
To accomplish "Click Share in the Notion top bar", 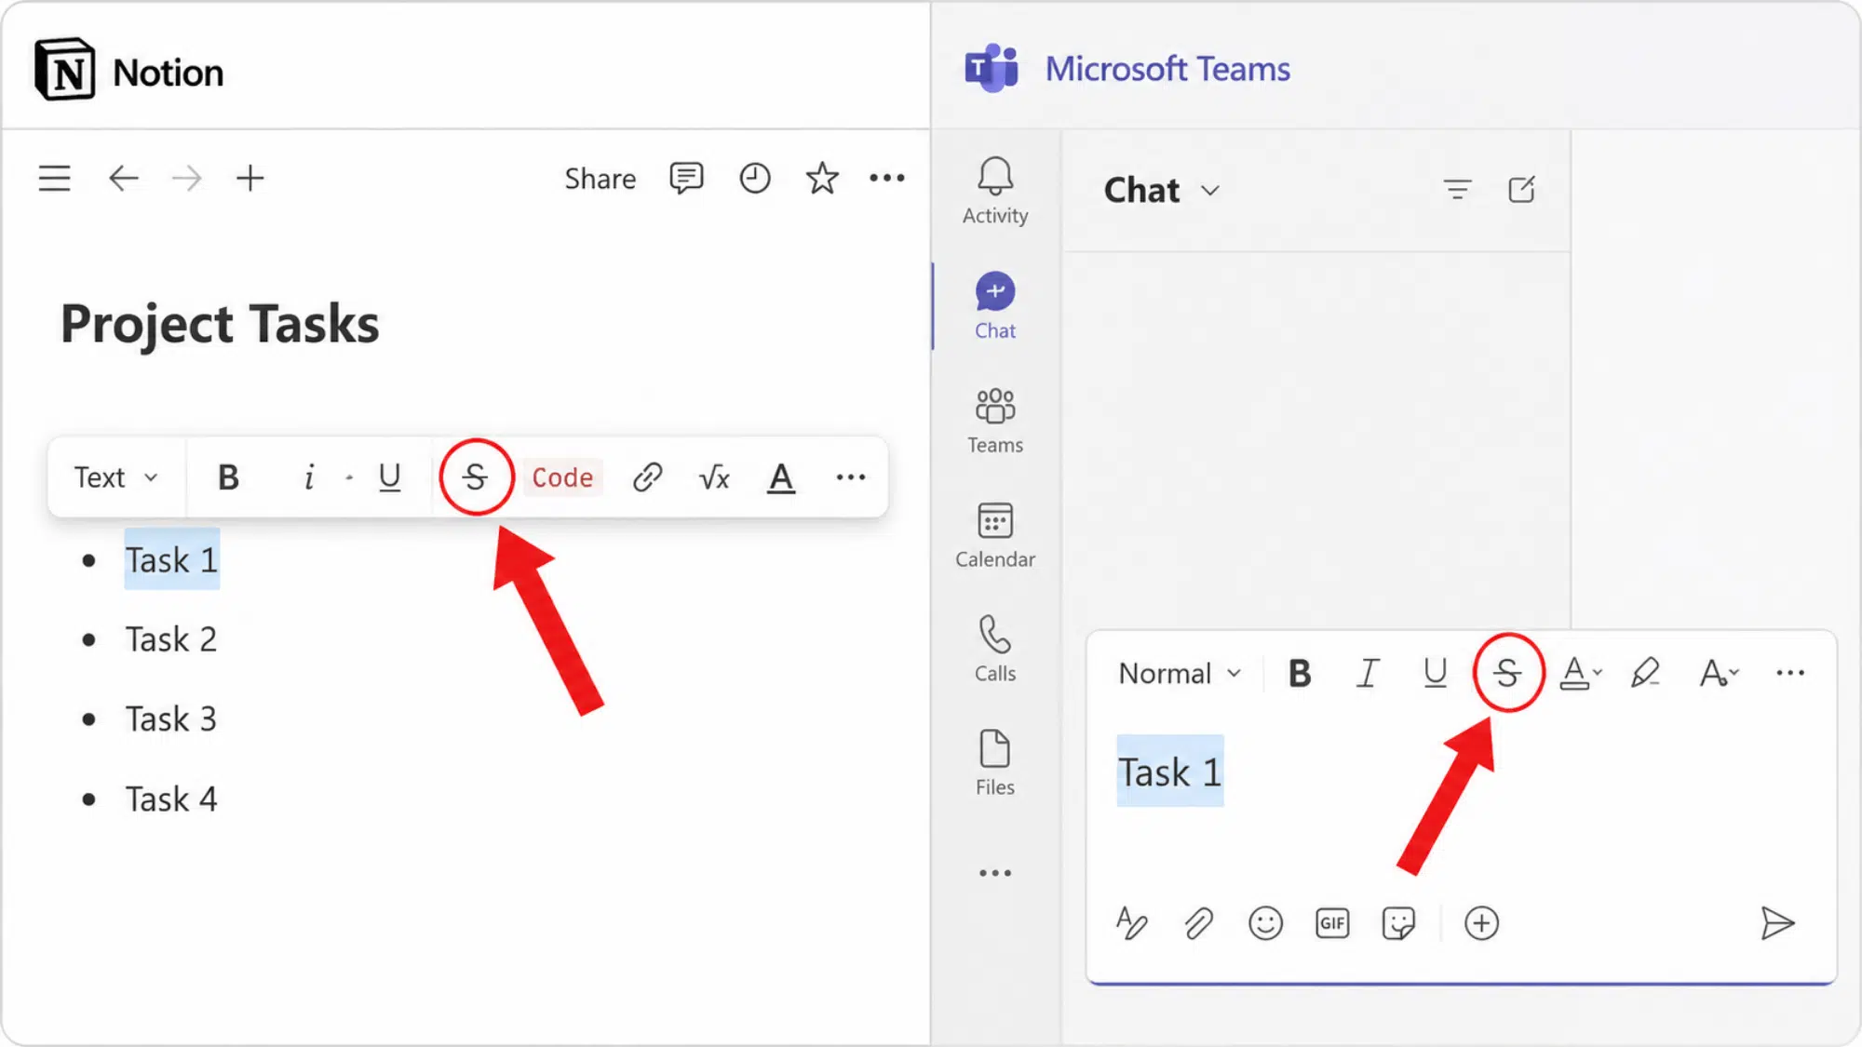I will pos(600,179).
